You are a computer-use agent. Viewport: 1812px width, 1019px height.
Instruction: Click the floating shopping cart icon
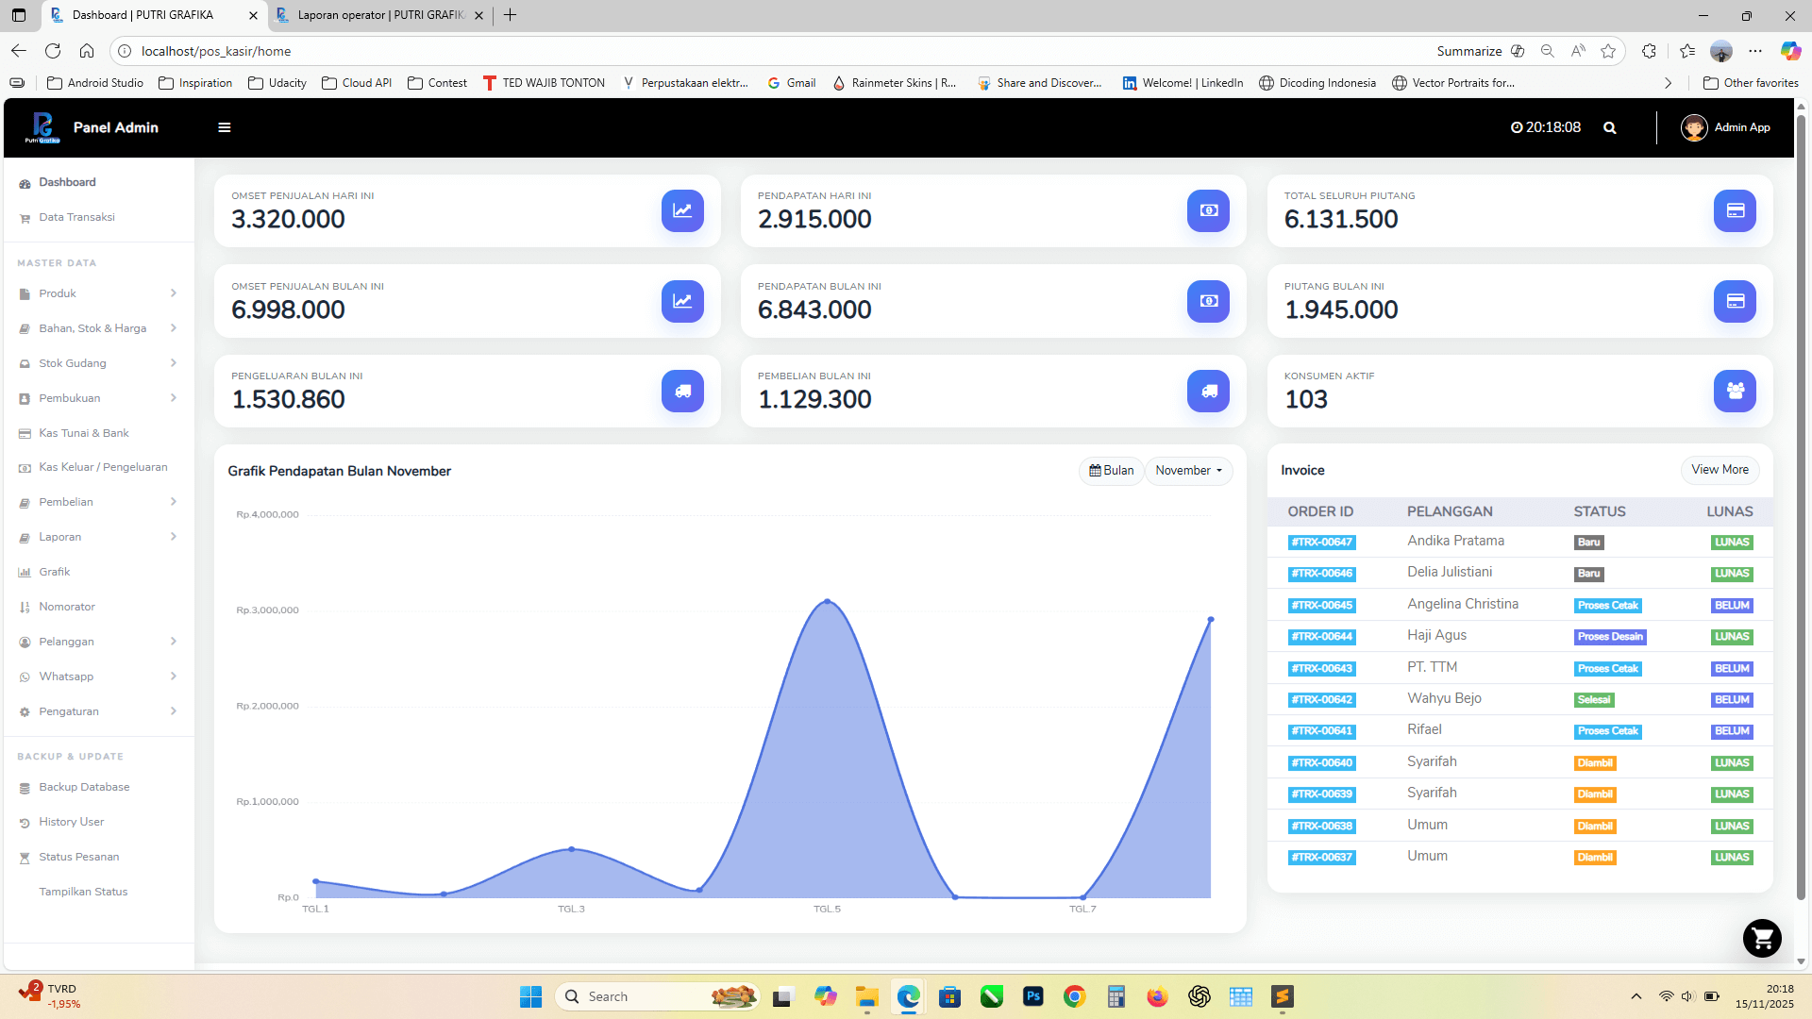pos(1761,938)
